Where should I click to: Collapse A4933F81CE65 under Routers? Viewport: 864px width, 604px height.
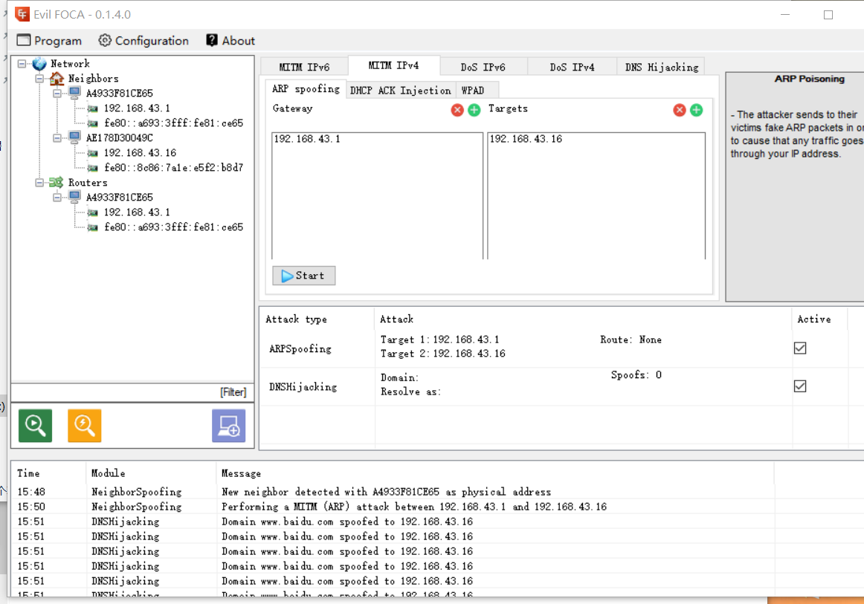(57, 198)
